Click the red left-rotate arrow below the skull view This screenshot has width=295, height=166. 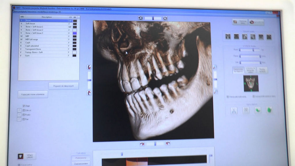(142, 144)
